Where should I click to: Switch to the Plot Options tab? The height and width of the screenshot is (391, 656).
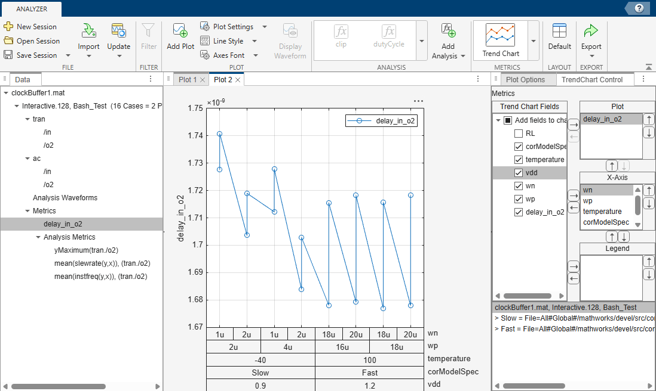pos(526,80)
